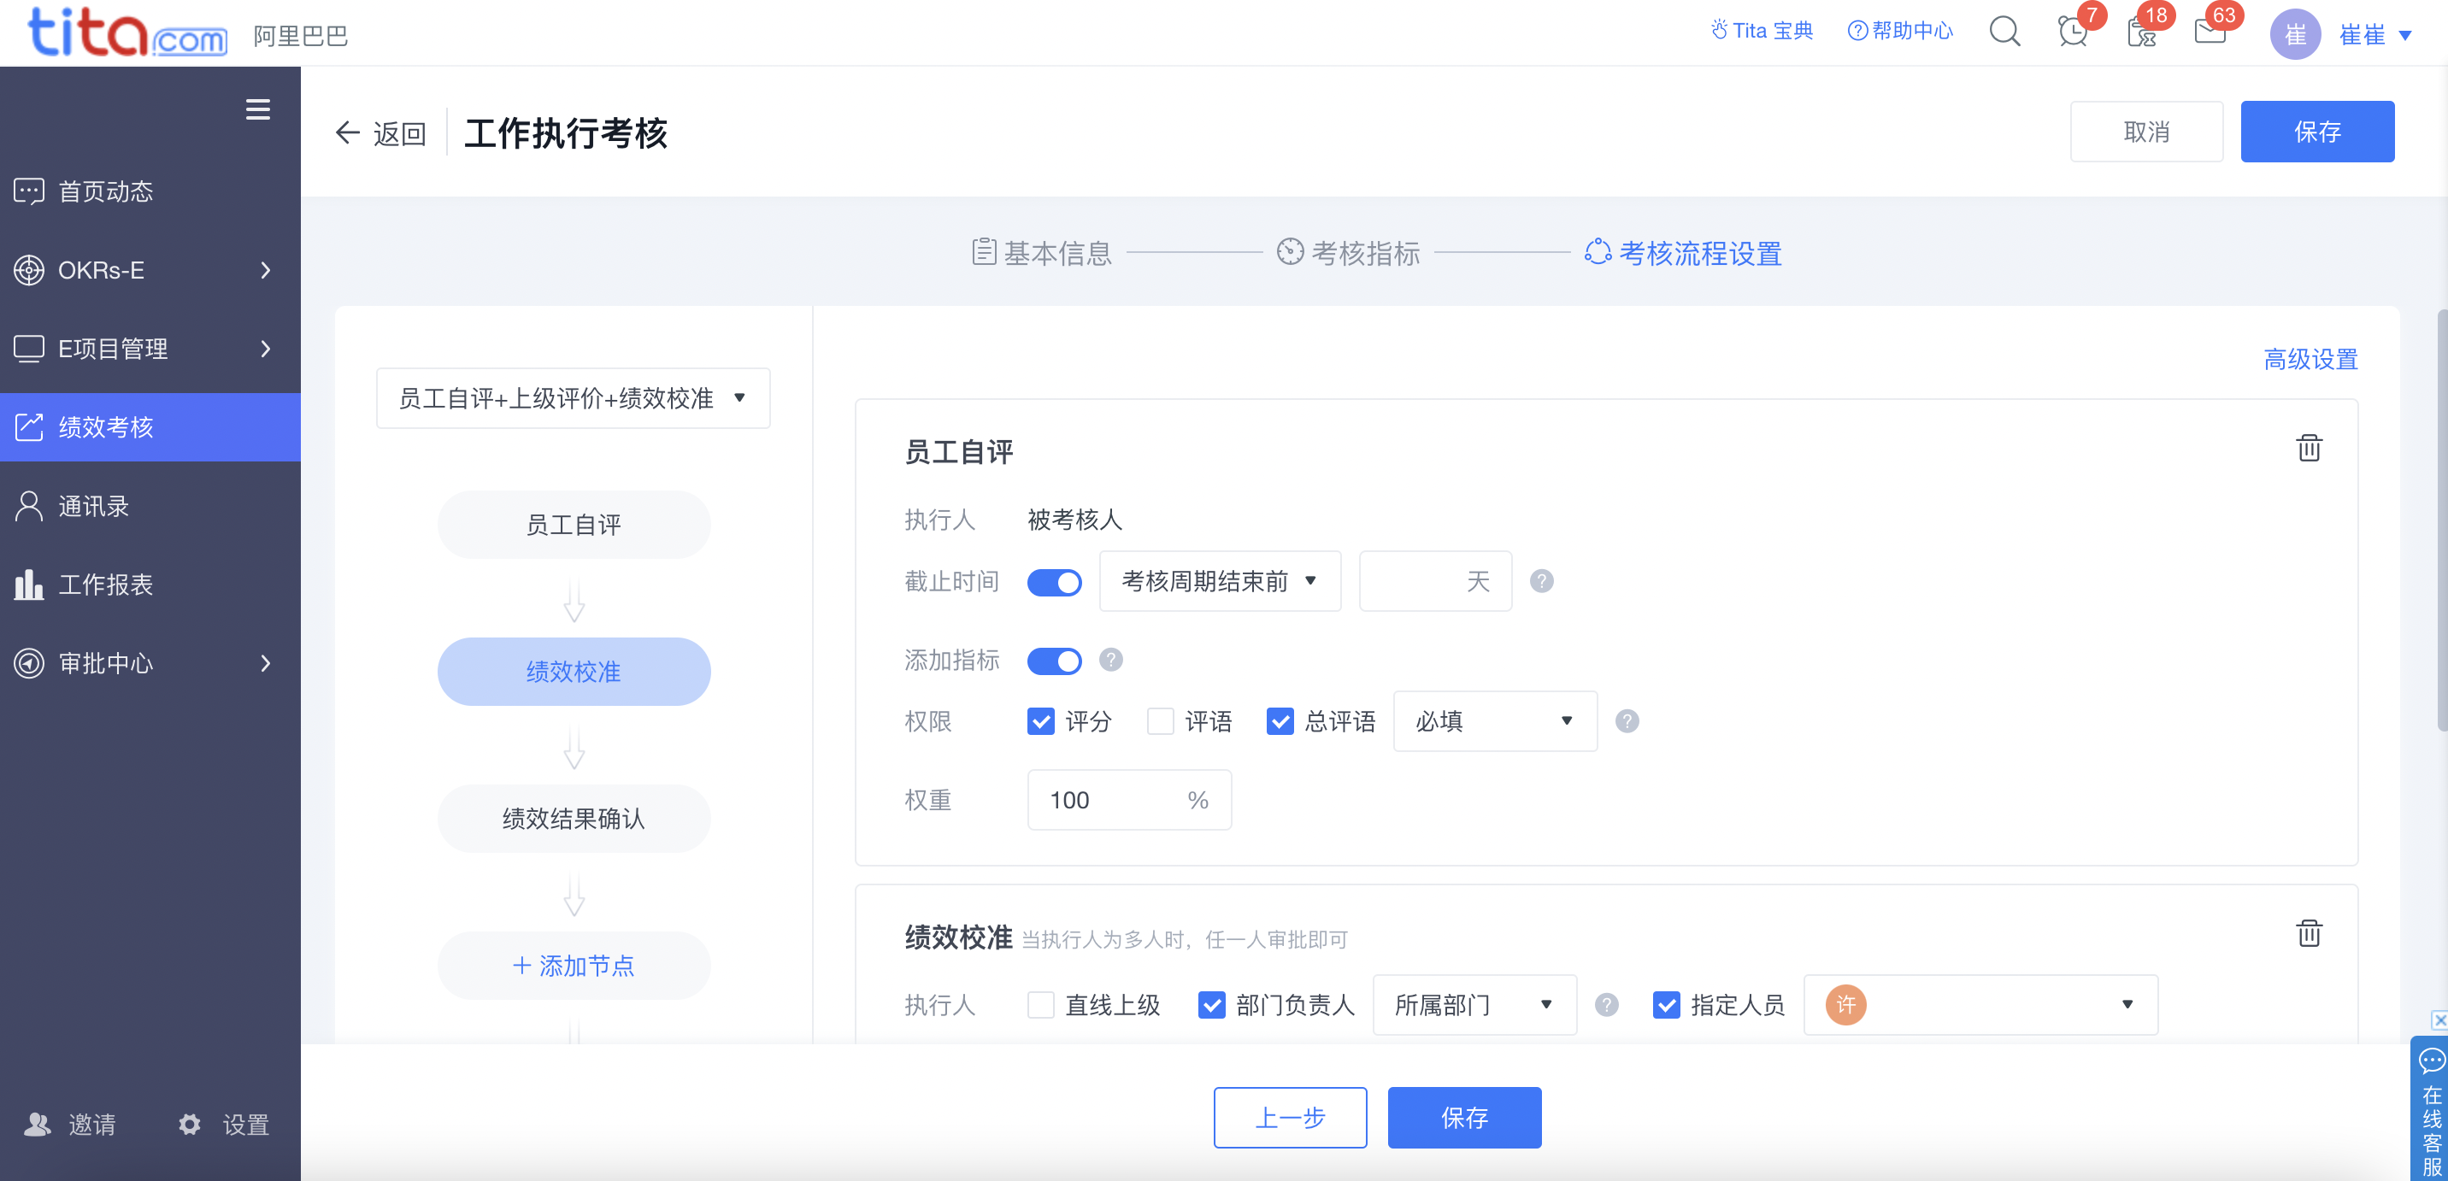Select 绩效考核 in sidebar
Viewport: 2448px width, 1181px height.
[x=150, y=427]
